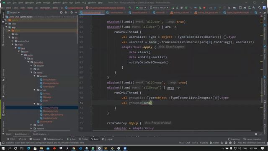Switch to Signin_SignUpActivity.kt editor tab
268x151 pixels.
(237, 13)
